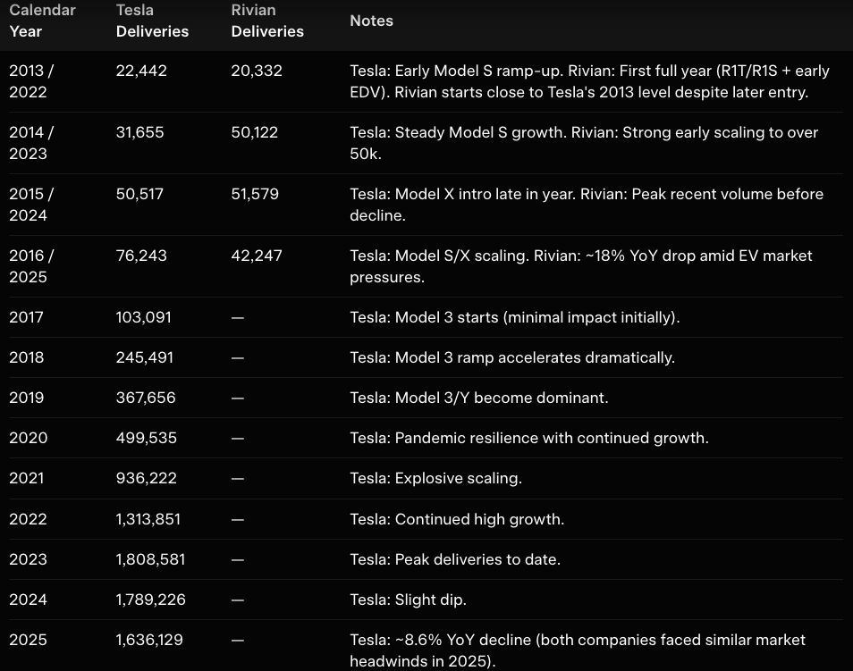This screenshot has height=671, width=853.
Task: Select the Rivian Deliveries column header
Action: [267, 21]
